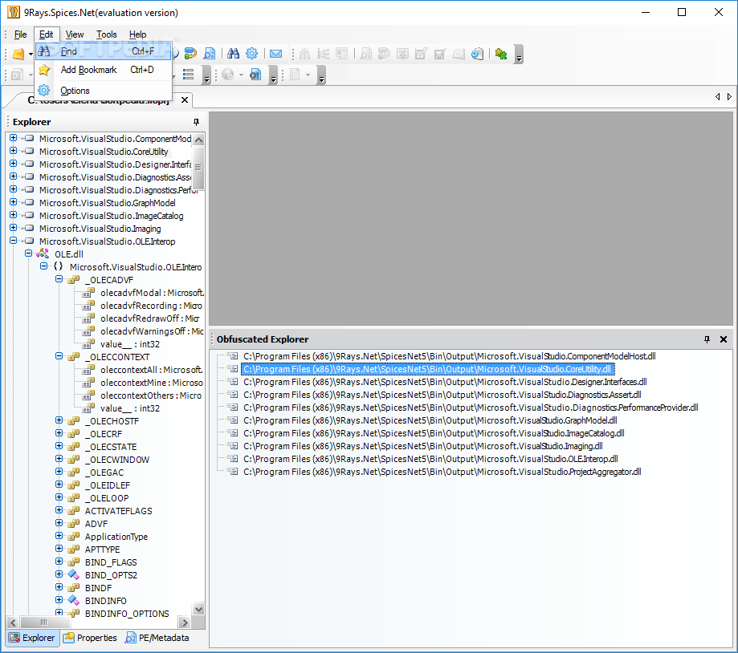Open the View menu

75,34
